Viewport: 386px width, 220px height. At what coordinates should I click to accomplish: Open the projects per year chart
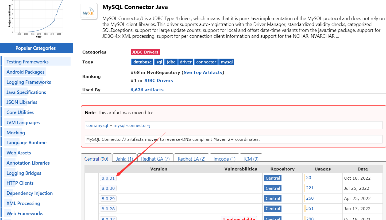pos(35,18)
